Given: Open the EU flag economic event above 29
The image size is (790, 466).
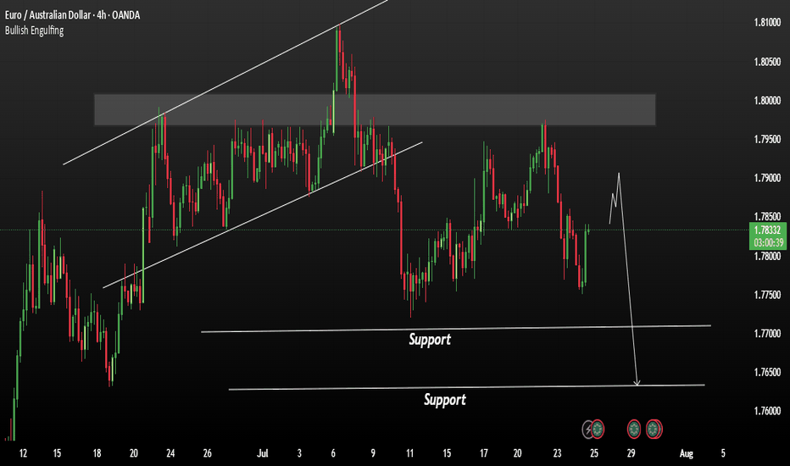Looking at the screenshot, I should point(634,430).
